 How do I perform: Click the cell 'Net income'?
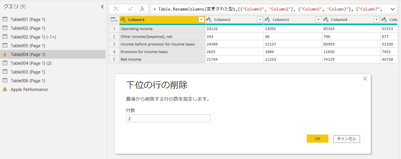[x=162, y=59]
